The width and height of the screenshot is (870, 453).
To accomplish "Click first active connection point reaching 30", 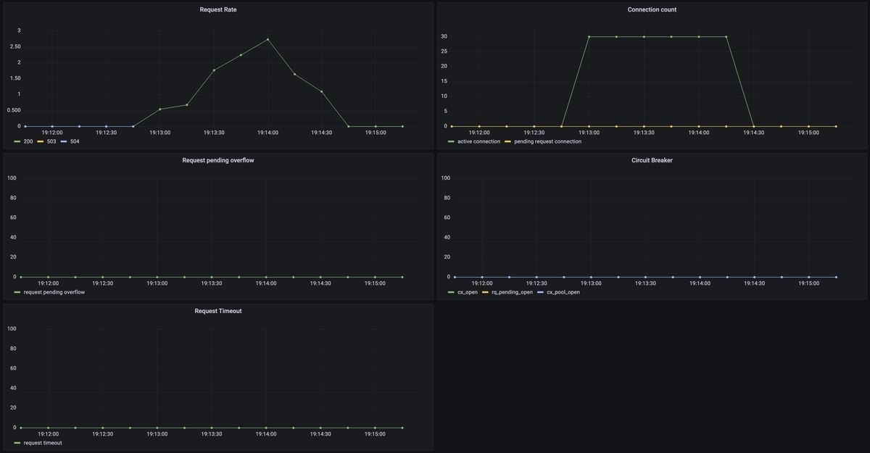I will coord(589,36).
